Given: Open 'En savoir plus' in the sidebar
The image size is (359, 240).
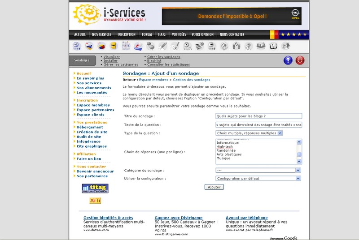Looking at the screenshot, I should click(90, 78).
